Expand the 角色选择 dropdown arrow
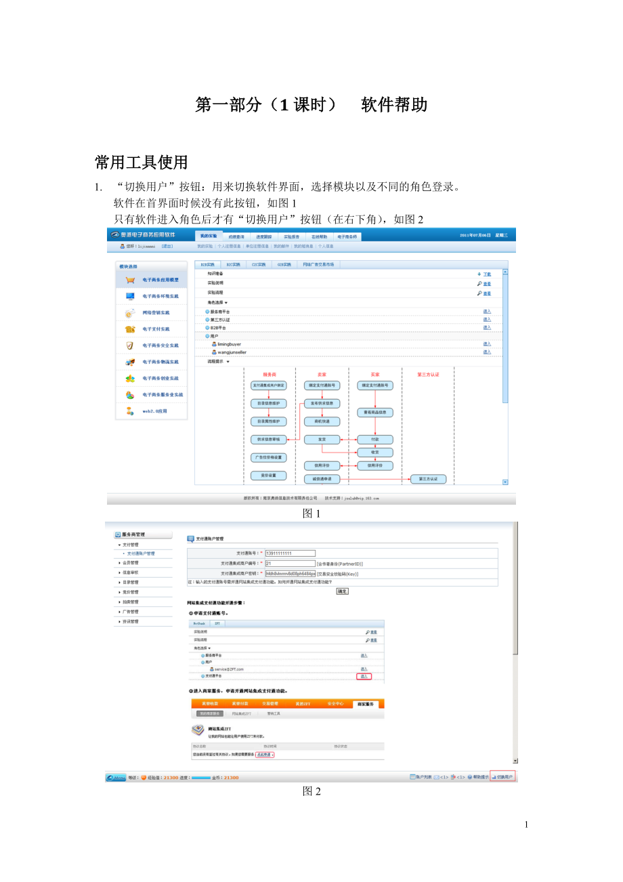 [x=226, y=303]
